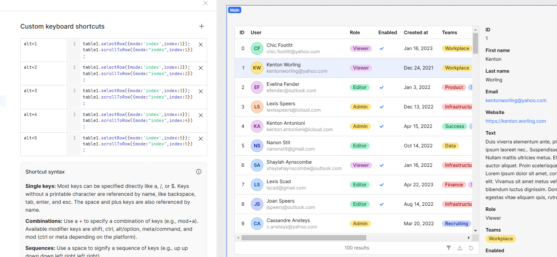Sort by the ID column header

pos(242,33)
